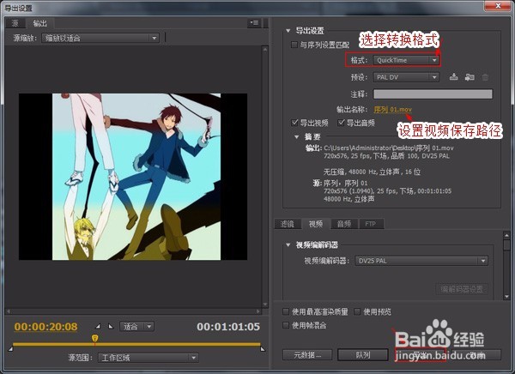Click the preview scrollbar down arrow

point(265,305)
